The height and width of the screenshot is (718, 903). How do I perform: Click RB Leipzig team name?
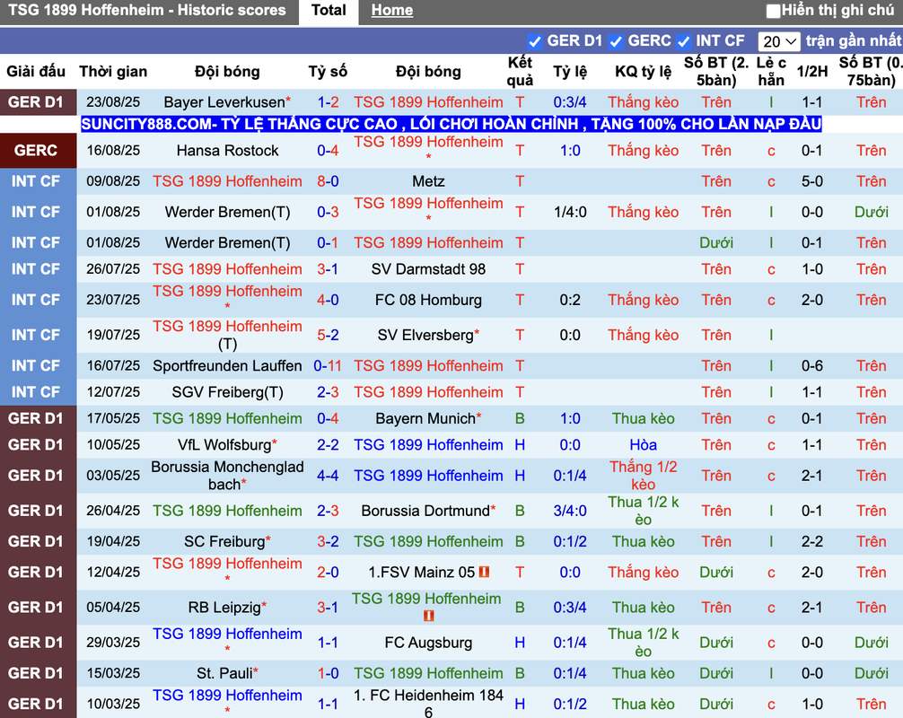click(224, 608)
